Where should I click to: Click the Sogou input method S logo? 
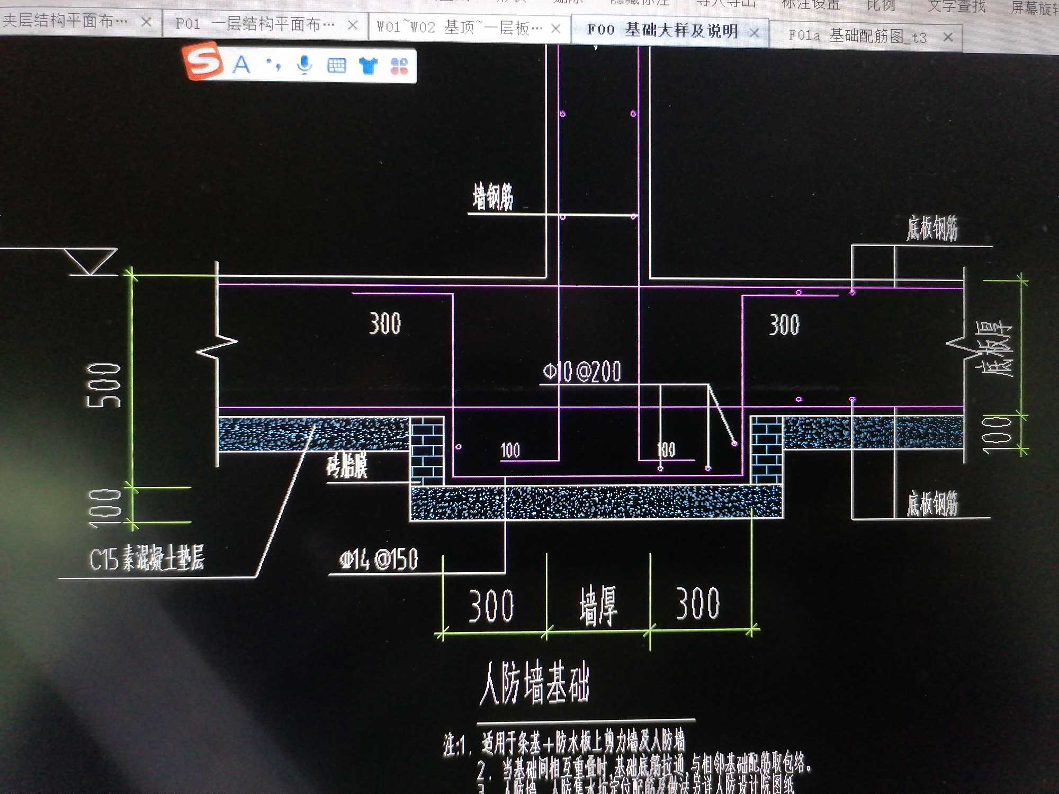203,61
